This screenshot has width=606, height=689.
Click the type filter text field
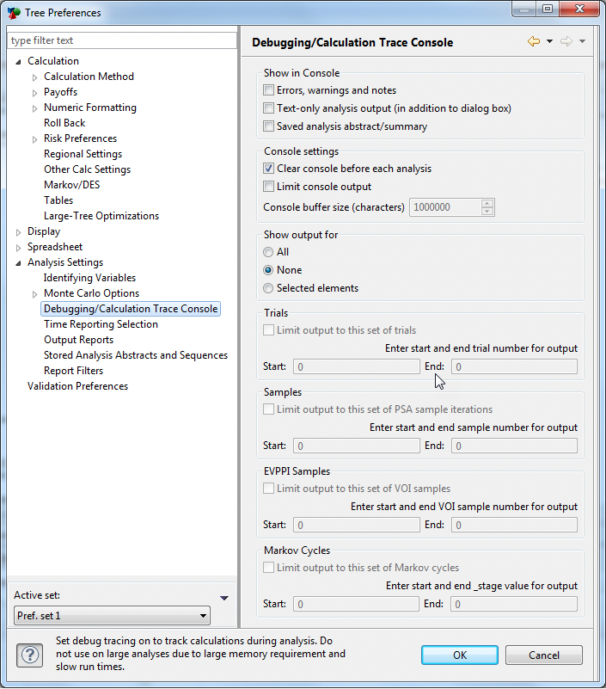pos(121,40)
